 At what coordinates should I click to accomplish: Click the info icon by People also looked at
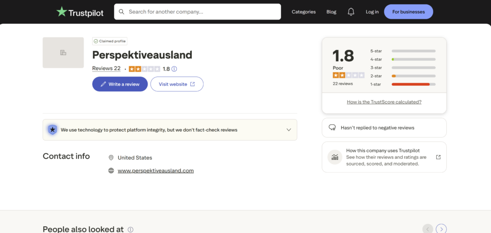(130, 230)
